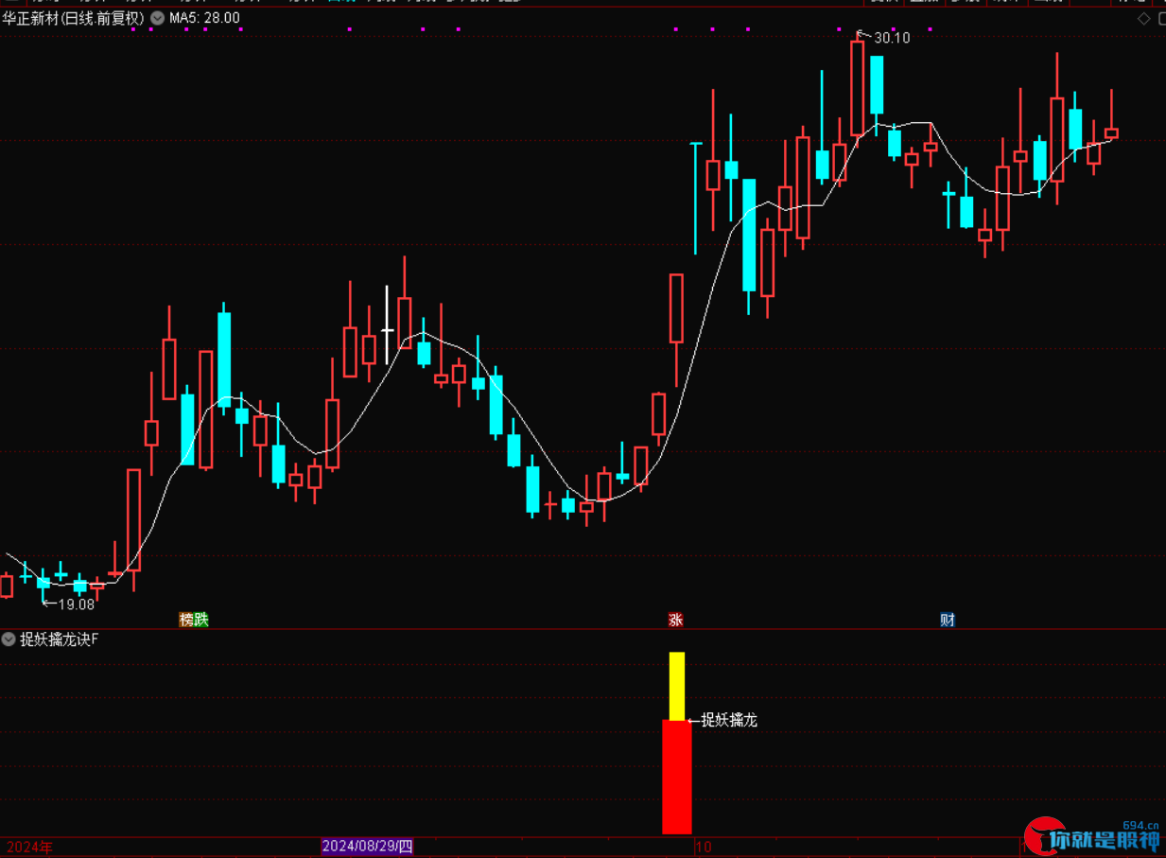Open the 财 financial event marker

pos(948,620)
